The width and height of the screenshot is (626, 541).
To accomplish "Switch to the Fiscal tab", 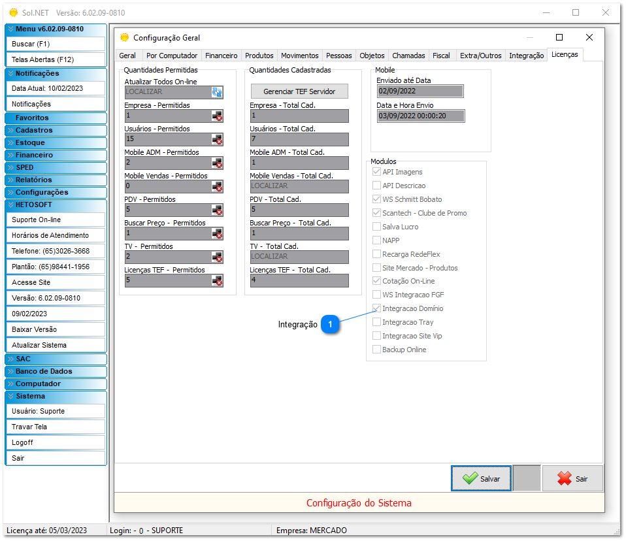I will (x=442, y=55).
